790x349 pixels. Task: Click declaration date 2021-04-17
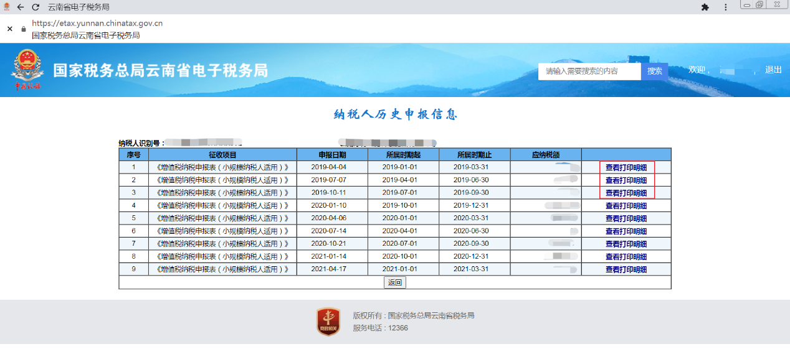(x=328, y=269)
